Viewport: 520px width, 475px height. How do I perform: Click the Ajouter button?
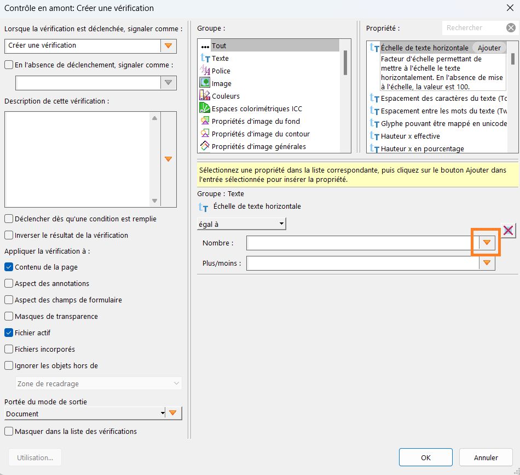[x=489, y=48]
